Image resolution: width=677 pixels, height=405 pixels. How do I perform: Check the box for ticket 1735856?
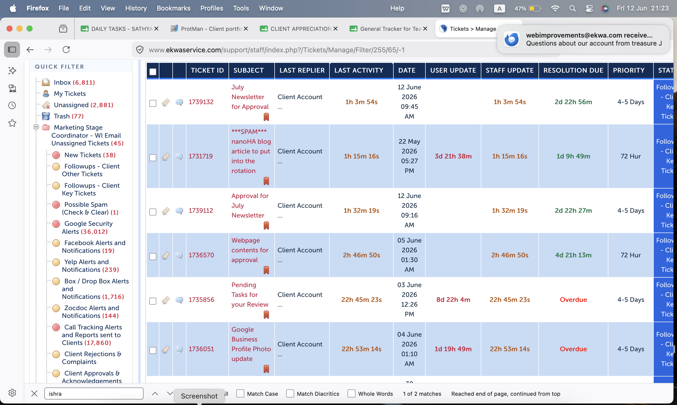click(153, 301)
